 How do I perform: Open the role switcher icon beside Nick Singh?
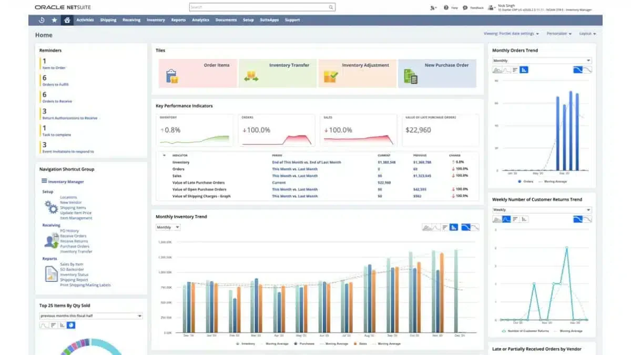pyautogui.click(x=491, y=8)
